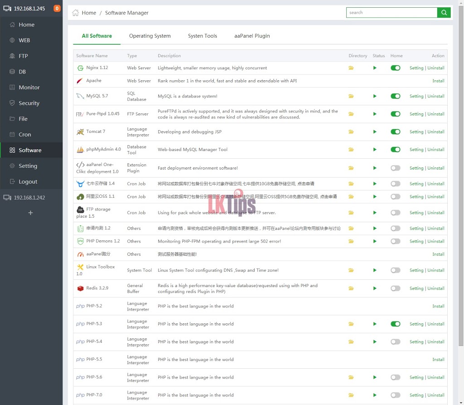Click the plus icon to add a server
This screenshot has height=405, width=464.
click(30, 213)
